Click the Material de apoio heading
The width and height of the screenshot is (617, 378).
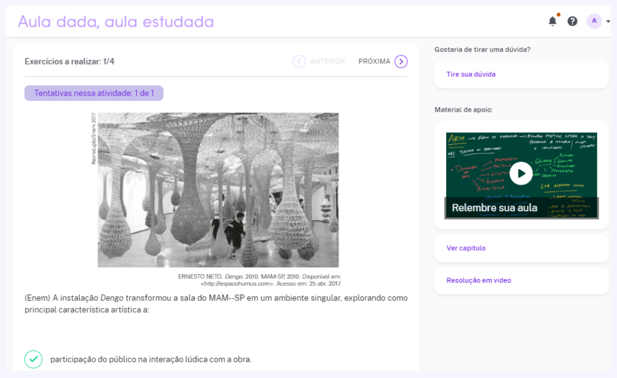pyautogui.click(x=464, y=110)
